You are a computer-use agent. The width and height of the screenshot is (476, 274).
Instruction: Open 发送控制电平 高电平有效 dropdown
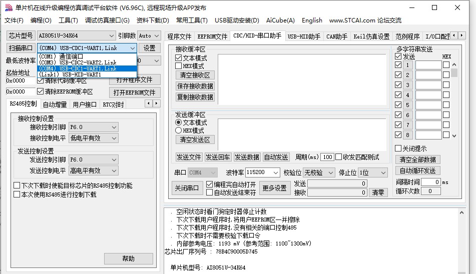pos(93,170)
